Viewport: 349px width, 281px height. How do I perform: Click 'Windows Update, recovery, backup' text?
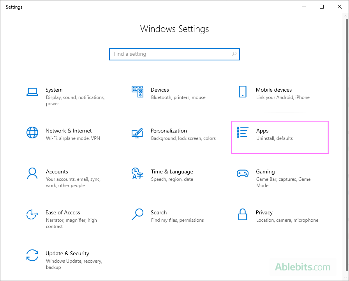pyautogui.click(x=74, y=264)
